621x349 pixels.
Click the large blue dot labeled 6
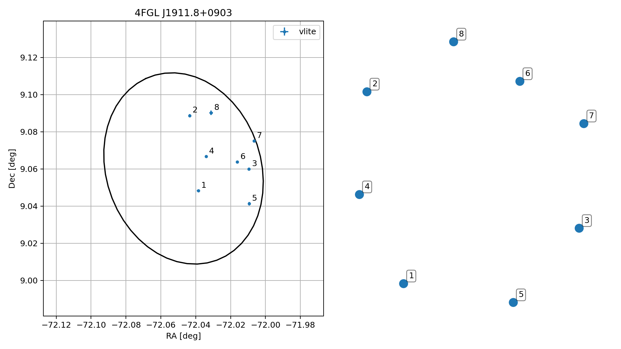[520, 81]
